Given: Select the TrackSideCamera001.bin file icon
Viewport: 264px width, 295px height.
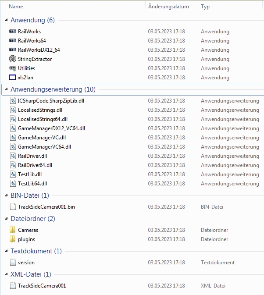Looking at the screenshot, I should [x=13, y=207].
